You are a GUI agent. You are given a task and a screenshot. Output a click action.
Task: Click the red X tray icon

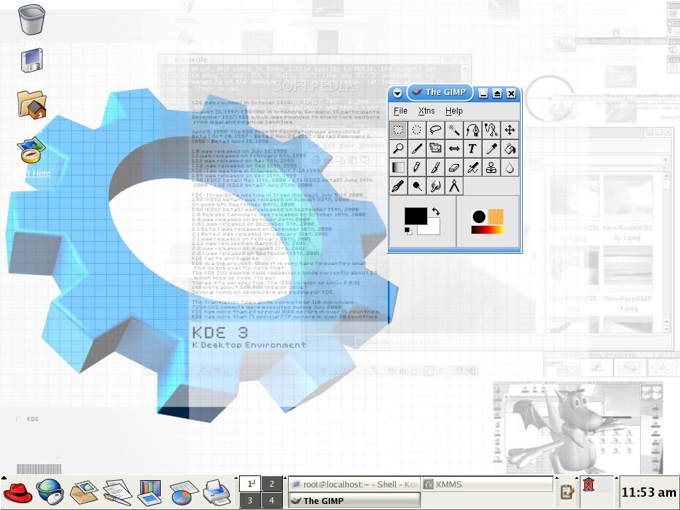click(588, 484)
